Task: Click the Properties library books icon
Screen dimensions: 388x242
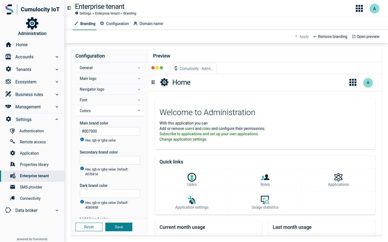Action: [x=13, y=164]
